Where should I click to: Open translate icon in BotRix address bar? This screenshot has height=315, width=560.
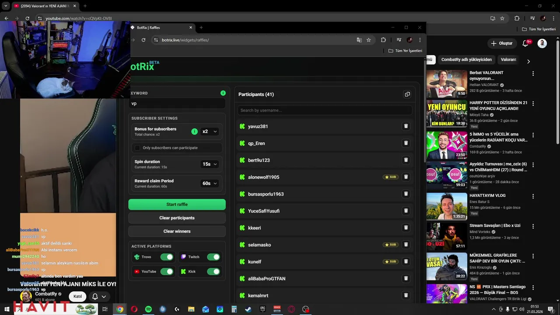point(359,40)
